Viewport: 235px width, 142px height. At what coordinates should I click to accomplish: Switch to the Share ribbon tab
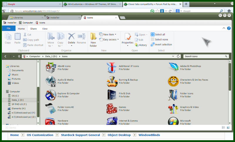click(x=33, y=28)
